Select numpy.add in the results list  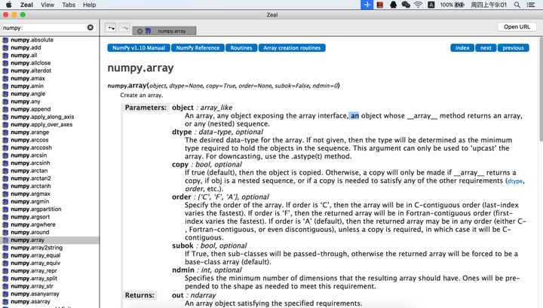50,47
